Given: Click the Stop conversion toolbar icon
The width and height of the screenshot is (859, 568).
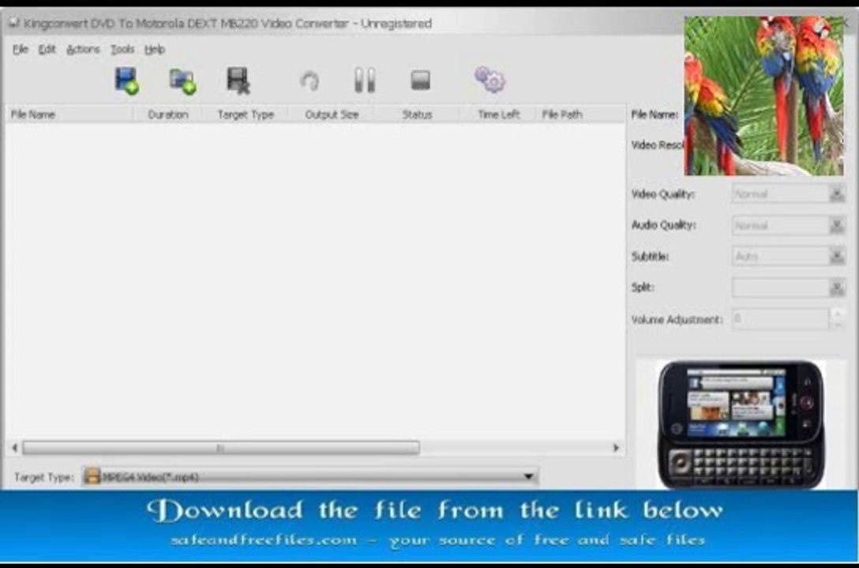Looking at the screenshot, I should pyautogui.click(x=421, y=80).
